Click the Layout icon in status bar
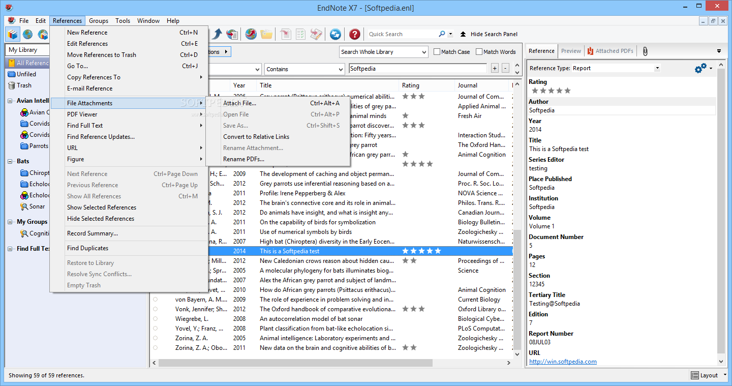Viewport: 732px width, 386px height. coord(695,375)
